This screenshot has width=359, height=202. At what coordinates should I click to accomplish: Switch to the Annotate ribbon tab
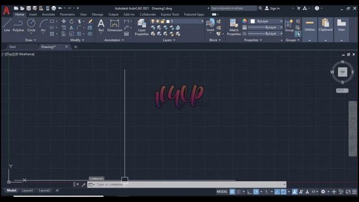[x=48, y=15]
